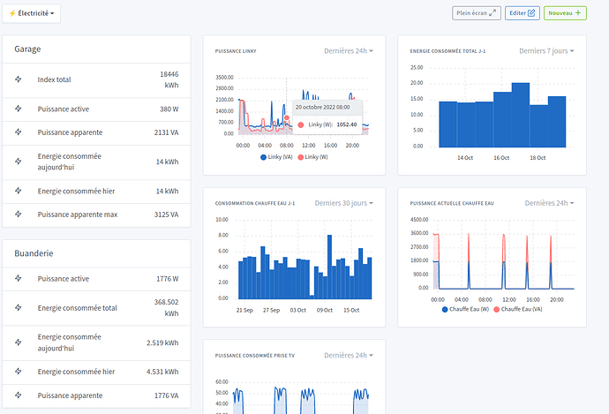The width and height of the screenshot is (609, 414).
Task: Click the lightning icon beside Puissance apparente max
Action: tap(19, 214)
